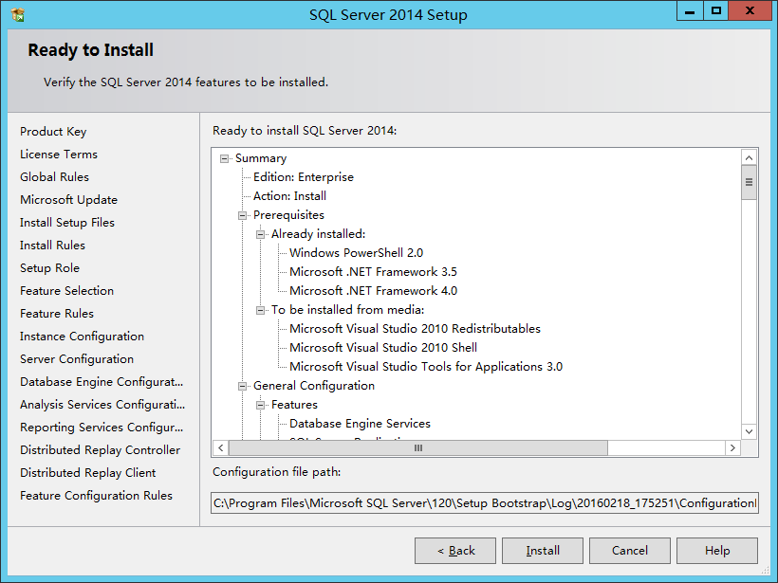The image size is (778, 583).
Task: Click the horizontal scrollbar thumb
Action: pyautogui.click(x=418, y=447)
